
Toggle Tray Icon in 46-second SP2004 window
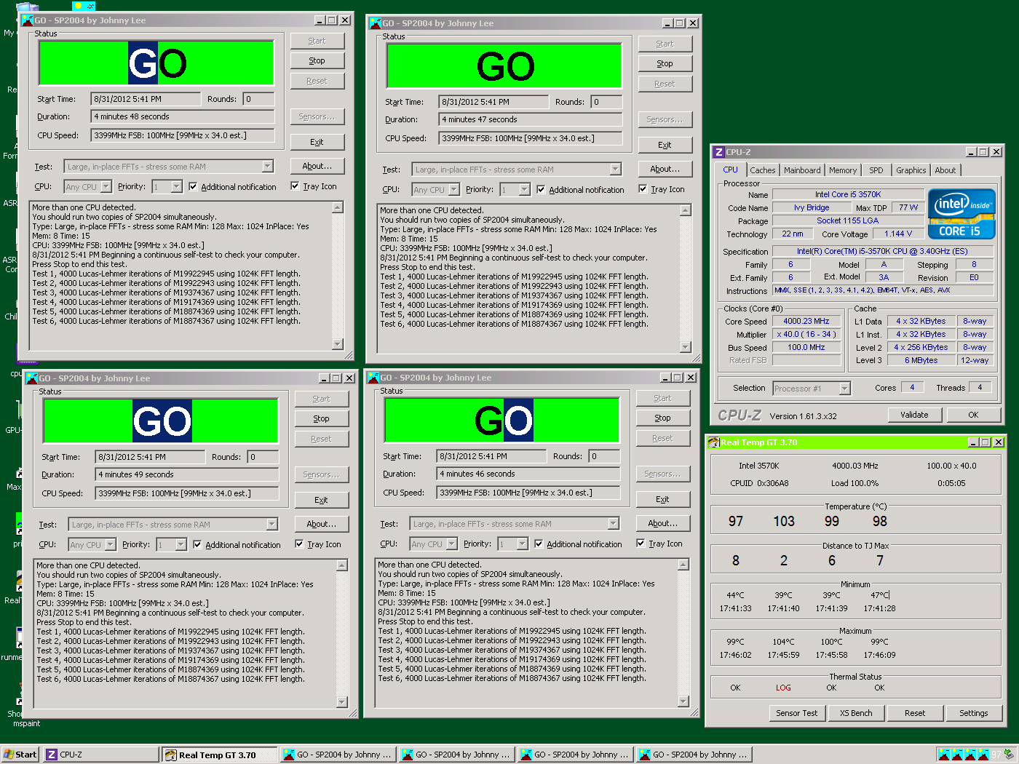[x=660, y=544]
